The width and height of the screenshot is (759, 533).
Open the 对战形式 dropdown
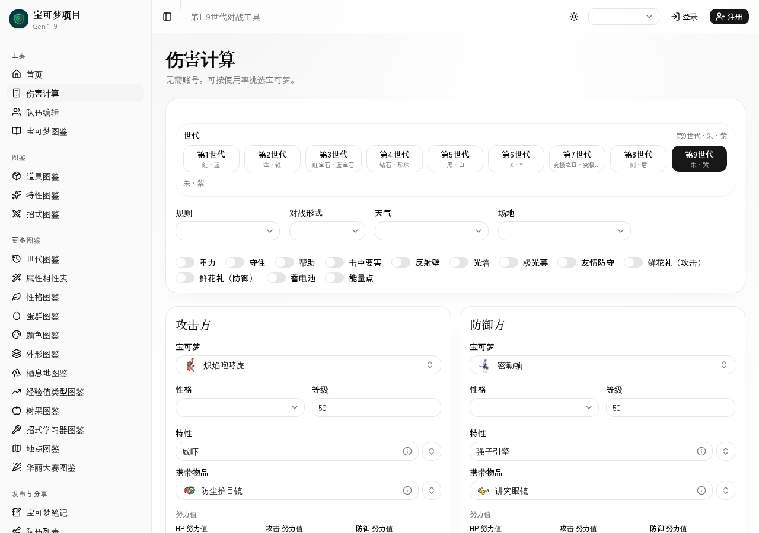[x=327, y=231]
